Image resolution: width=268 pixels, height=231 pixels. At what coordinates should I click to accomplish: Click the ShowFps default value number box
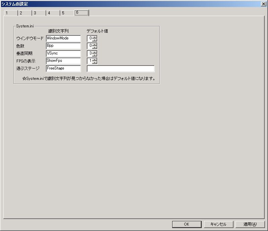click(90, 61)
